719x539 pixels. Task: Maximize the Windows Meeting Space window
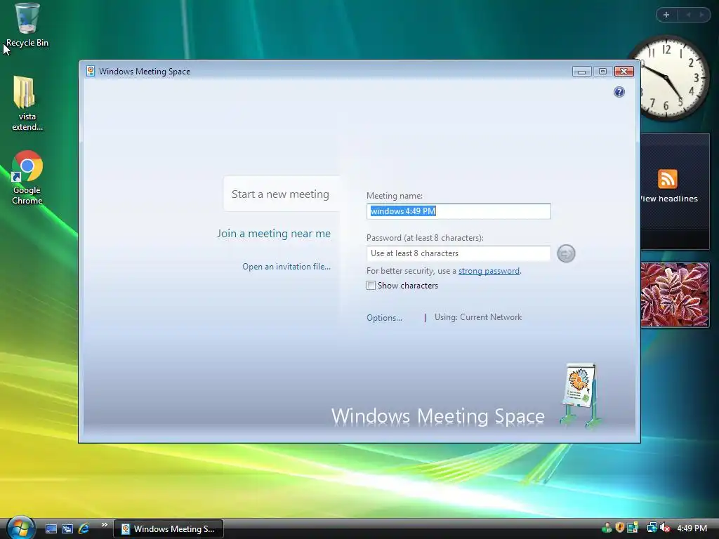pos(602,72)
